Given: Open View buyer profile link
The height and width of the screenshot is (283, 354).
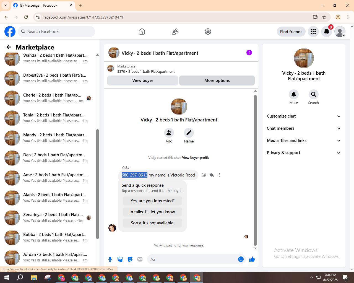Looking at the screenshot, I should tap(196, 158).
